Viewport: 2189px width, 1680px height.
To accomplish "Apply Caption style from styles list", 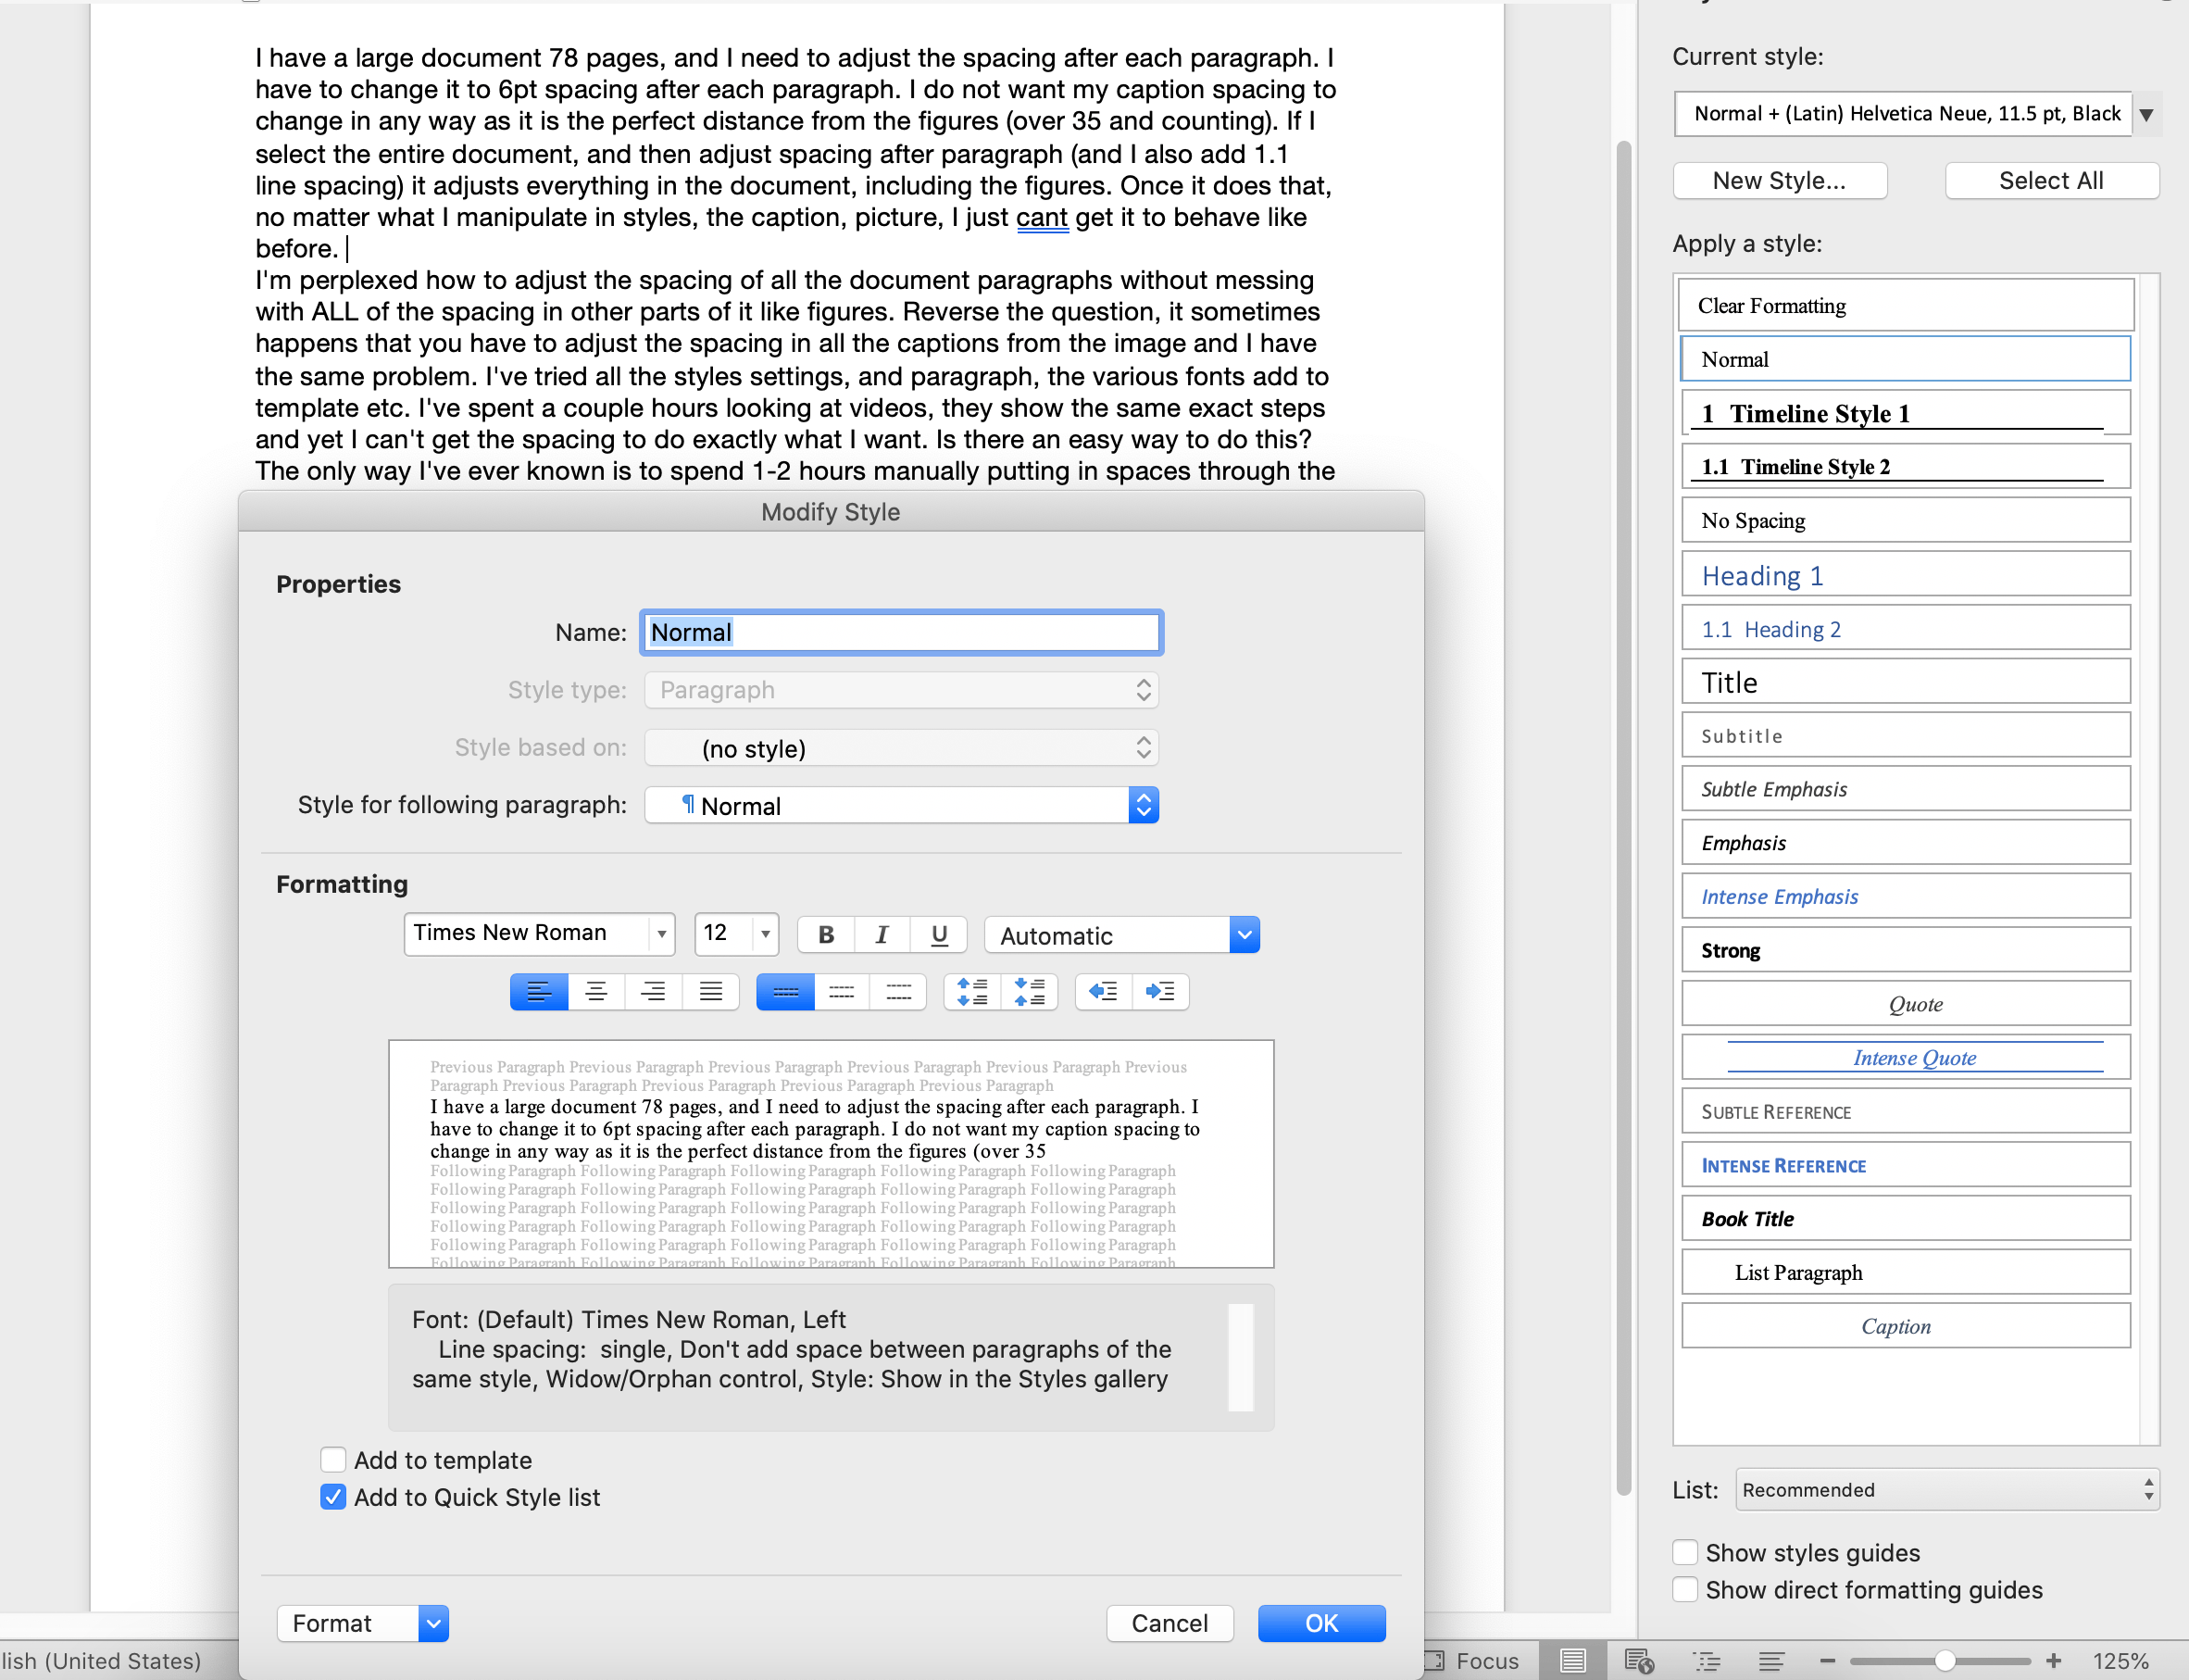I will [x=1905, y=1326].
